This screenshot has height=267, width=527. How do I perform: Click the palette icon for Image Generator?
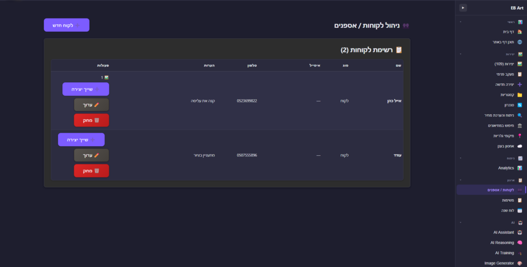click(520, 263)
